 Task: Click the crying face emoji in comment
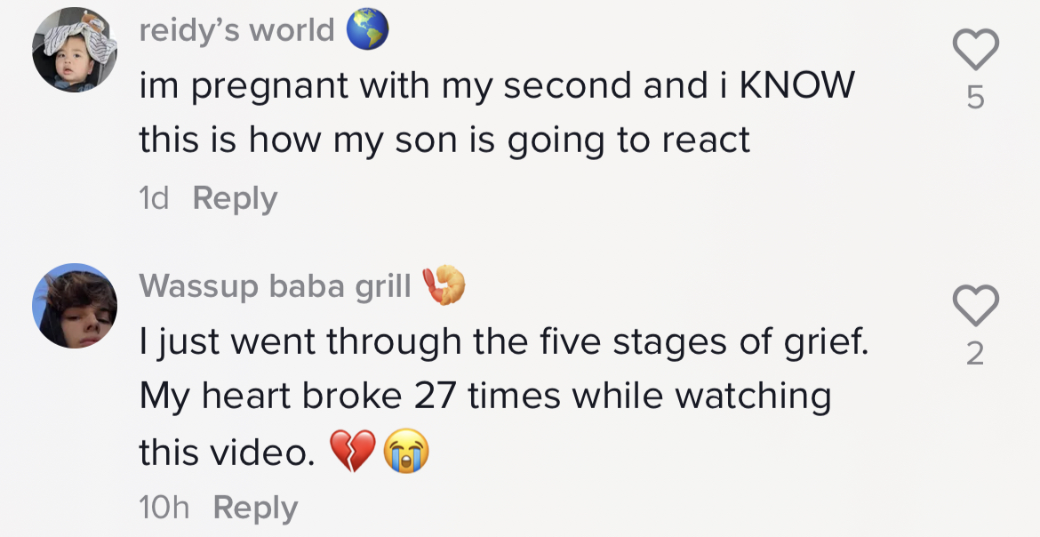406,454
